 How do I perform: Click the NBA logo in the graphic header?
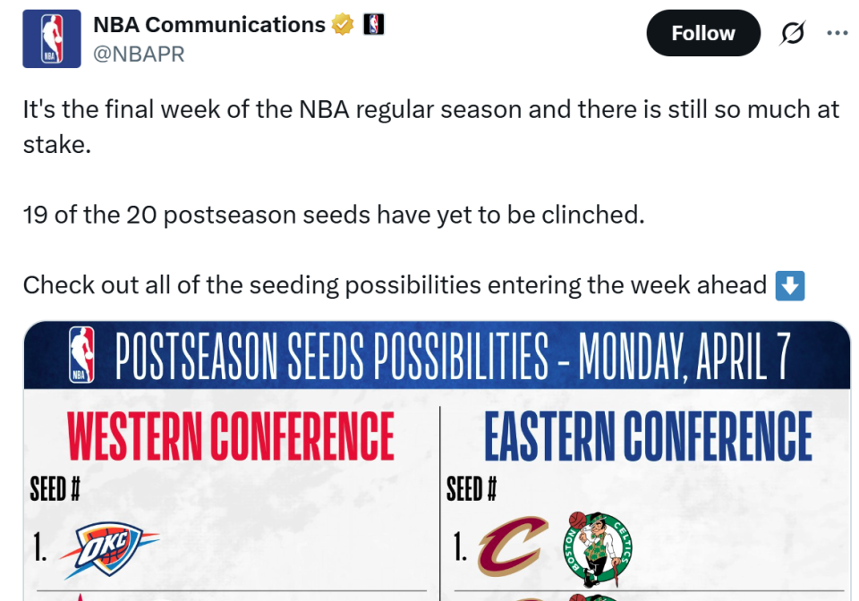click(x=81, y=356)
